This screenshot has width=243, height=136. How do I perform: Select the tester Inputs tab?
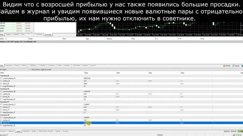[x=19, y=131]
